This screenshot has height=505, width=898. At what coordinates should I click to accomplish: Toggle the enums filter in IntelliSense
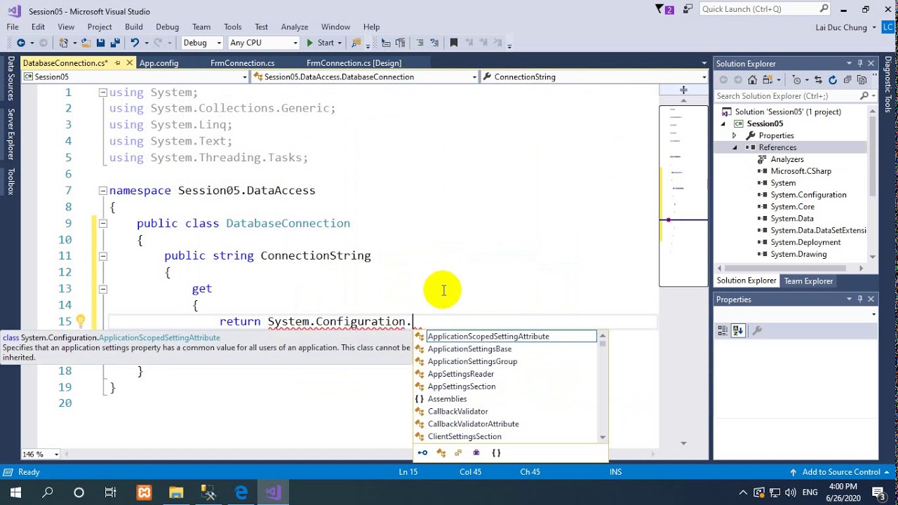pos(460,453)
